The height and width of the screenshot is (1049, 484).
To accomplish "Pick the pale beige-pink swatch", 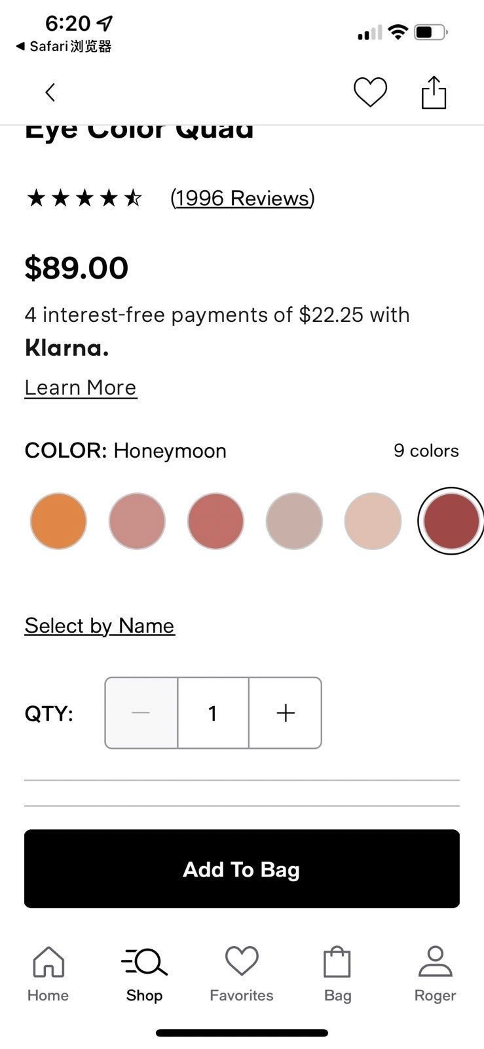I will pos(373,521).
